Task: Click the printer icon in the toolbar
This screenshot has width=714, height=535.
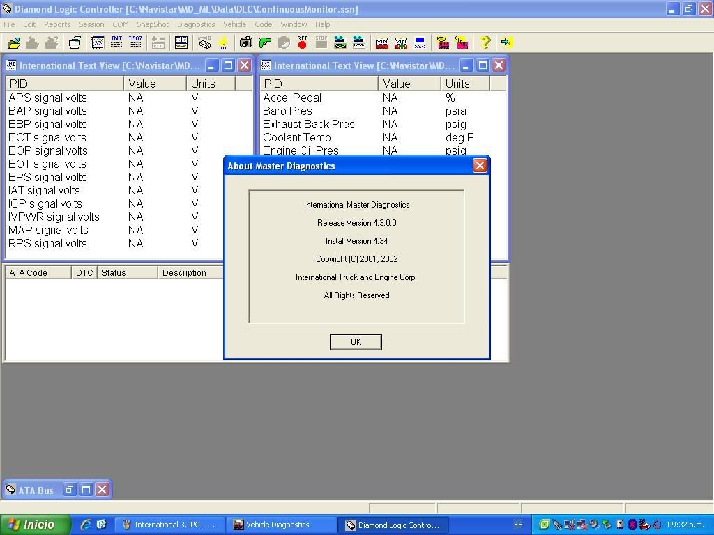Action: (75, 42)
